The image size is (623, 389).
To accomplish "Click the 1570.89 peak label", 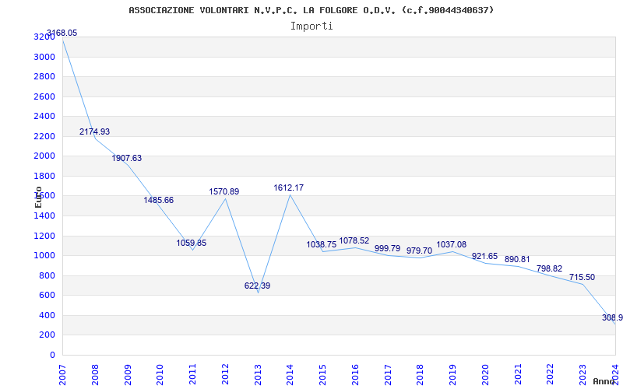I will [224, 191].
